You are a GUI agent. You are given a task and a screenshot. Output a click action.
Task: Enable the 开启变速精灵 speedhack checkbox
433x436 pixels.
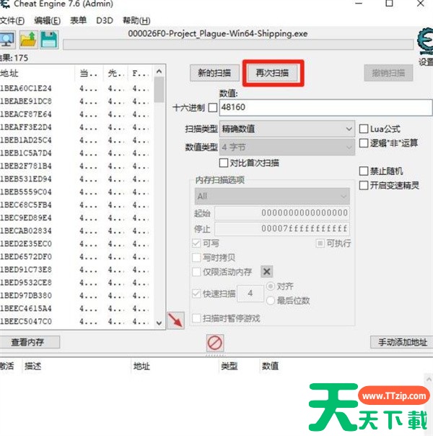[364, 185]
